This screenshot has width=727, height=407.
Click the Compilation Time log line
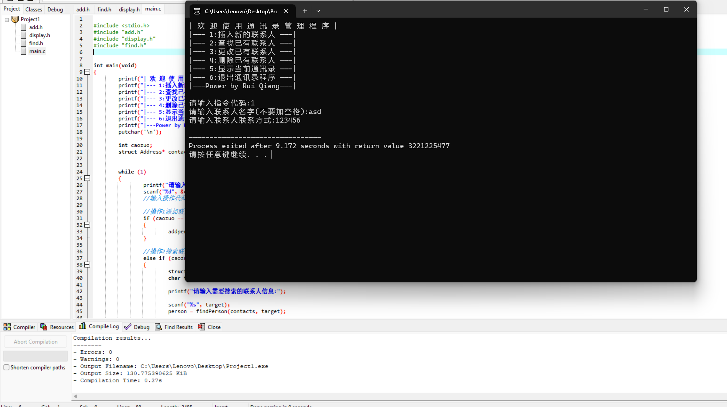[118, 380]
